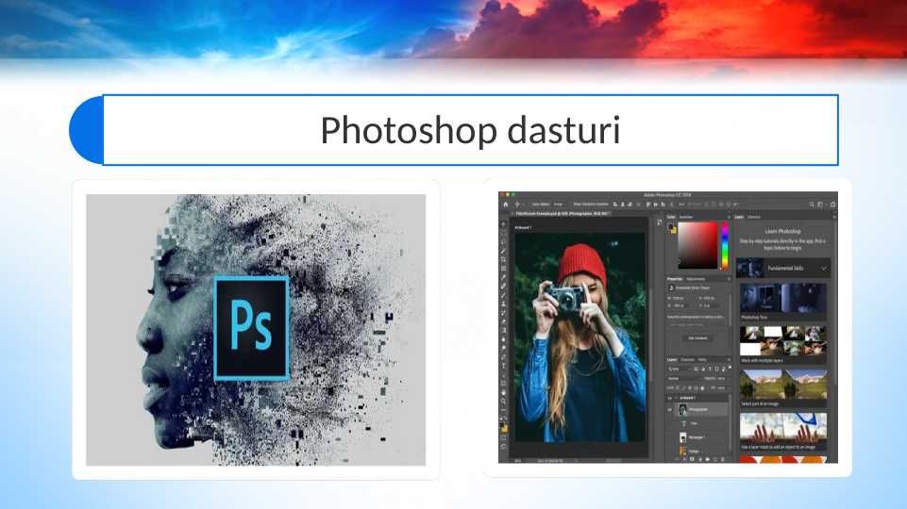Pick a red shade in color field
This screenshot has width=907, height=509.
click(x=697, y=245)
